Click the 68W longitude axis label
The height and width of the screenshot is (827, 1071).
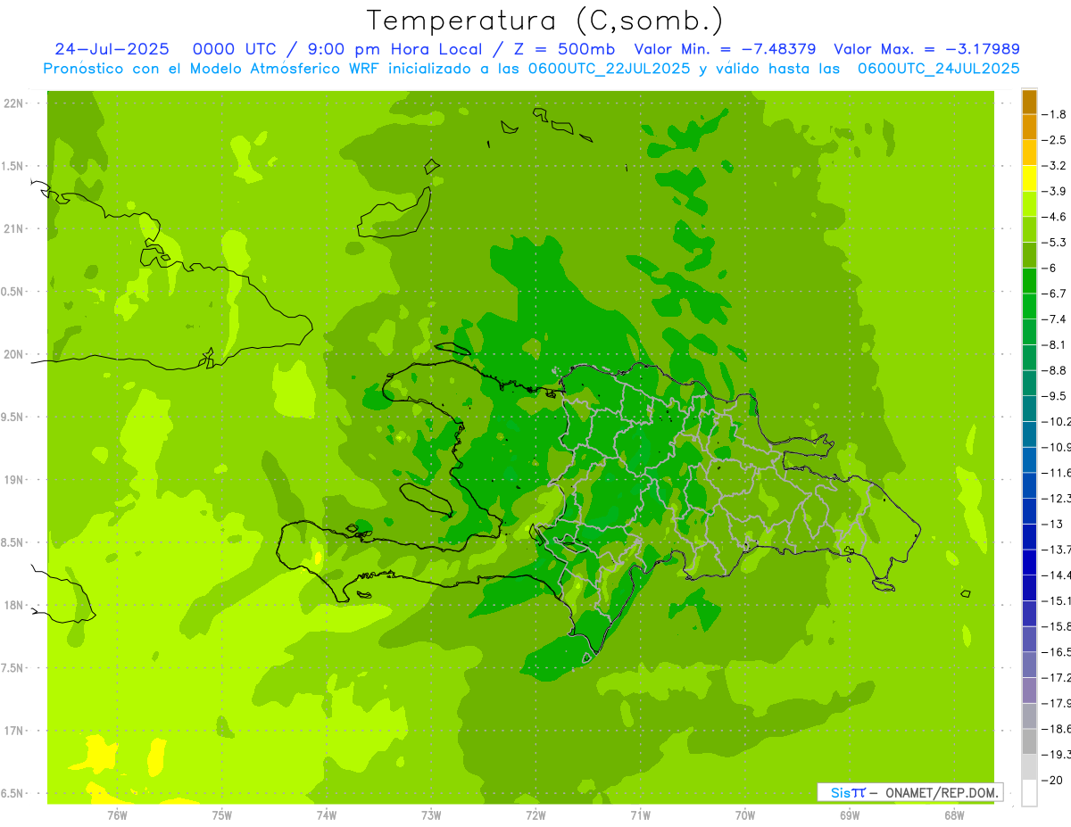point(954,815)
